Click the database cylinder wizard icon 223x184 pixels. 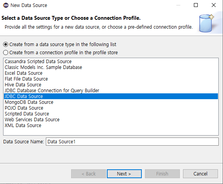[x=207, y=23]
